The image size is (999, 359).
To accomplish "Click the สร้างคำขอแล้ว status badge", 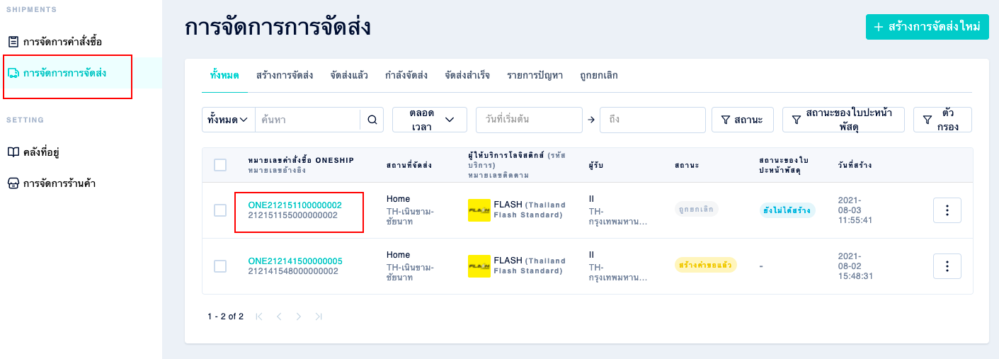I will (x=705, y=265).
